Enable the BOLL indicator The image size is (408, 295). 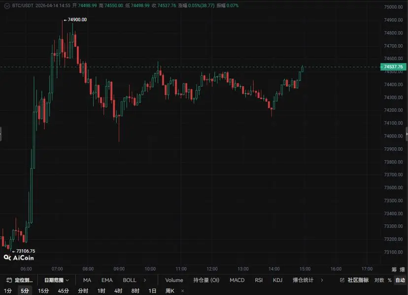(129, 280)
